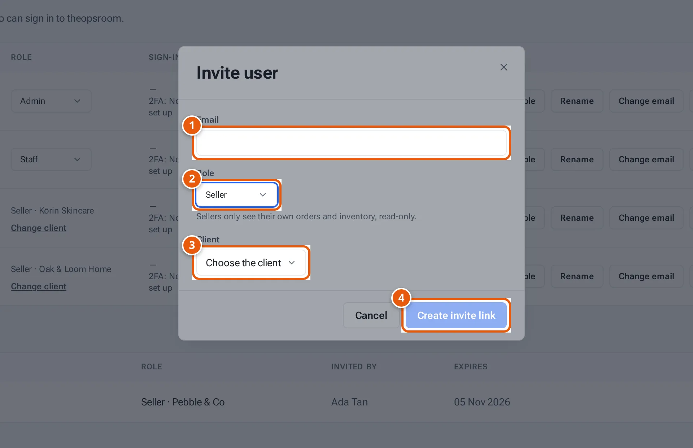Click the Email input field
Image resolution: width=693 pixels, height=448 pixels.
coord(352,143)
